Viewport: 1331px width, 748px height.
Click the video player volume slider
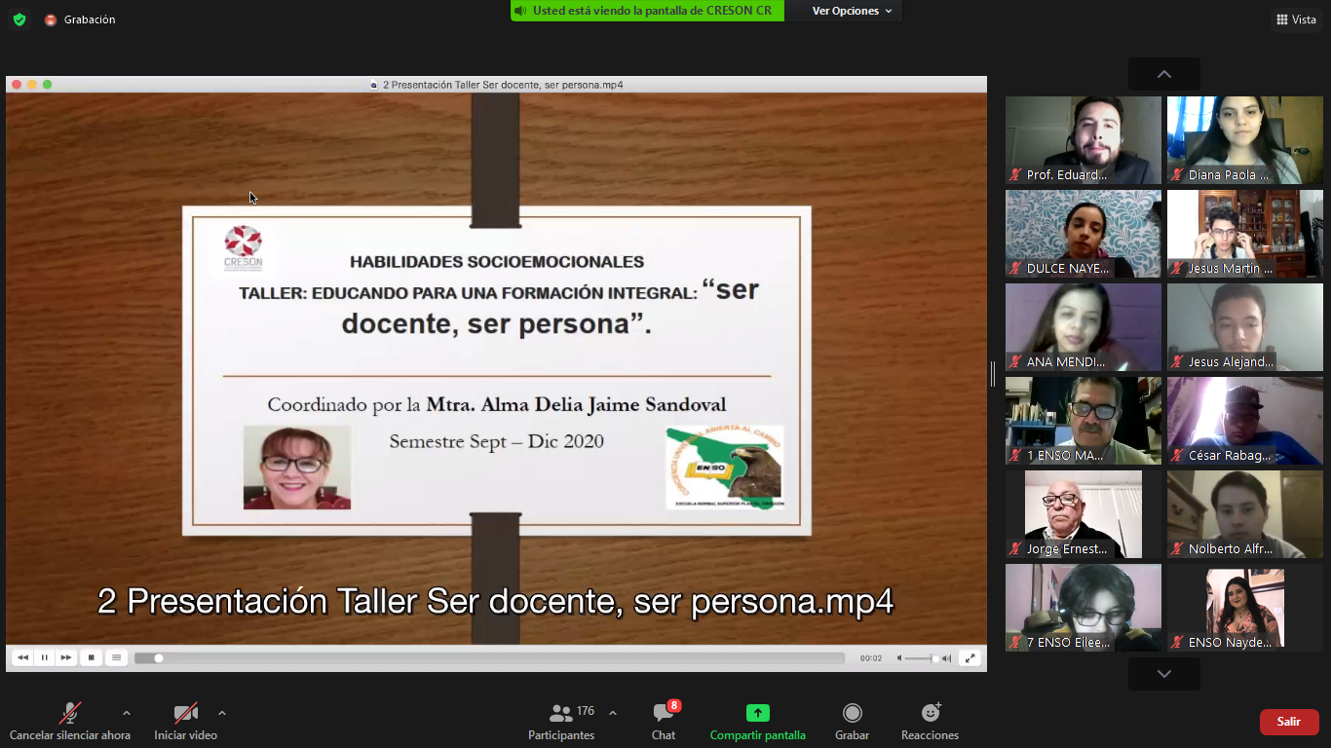click(x=921, y=658)
